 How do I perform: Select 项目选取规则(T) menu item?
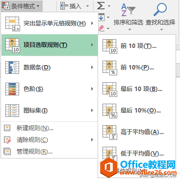coord(50,45)
